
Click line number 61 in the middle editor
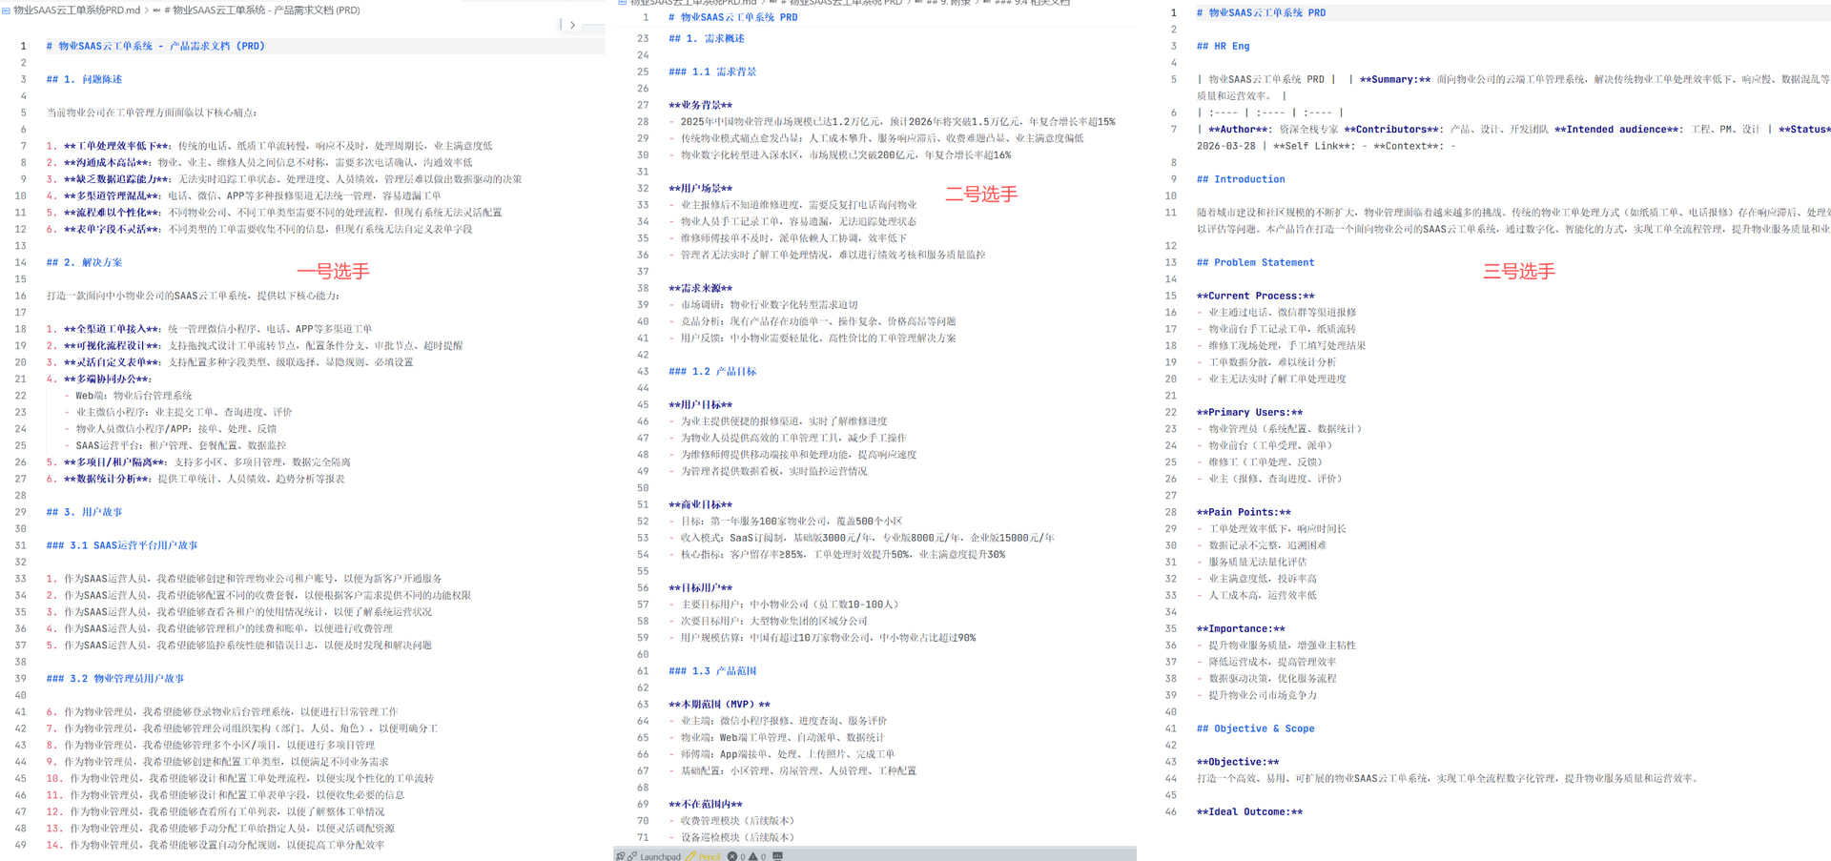643,671
